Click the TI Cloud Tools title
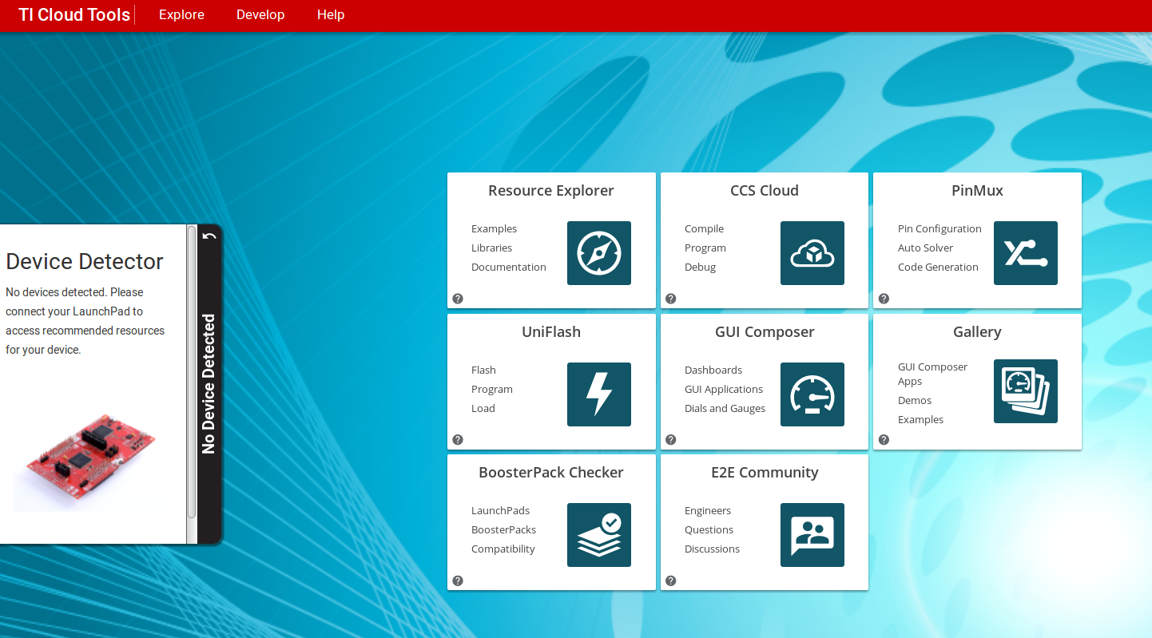 click(74, 14)
